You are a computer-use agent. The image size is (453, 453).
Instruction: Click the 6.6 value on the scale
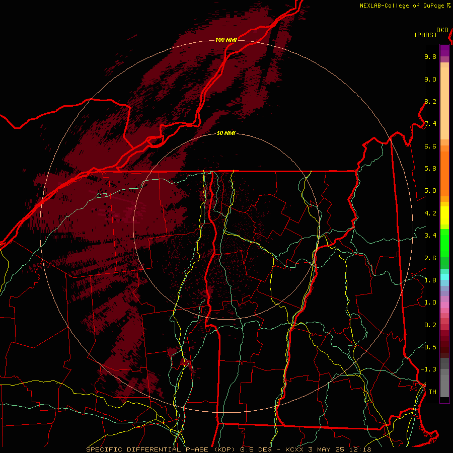coord(430,146)
